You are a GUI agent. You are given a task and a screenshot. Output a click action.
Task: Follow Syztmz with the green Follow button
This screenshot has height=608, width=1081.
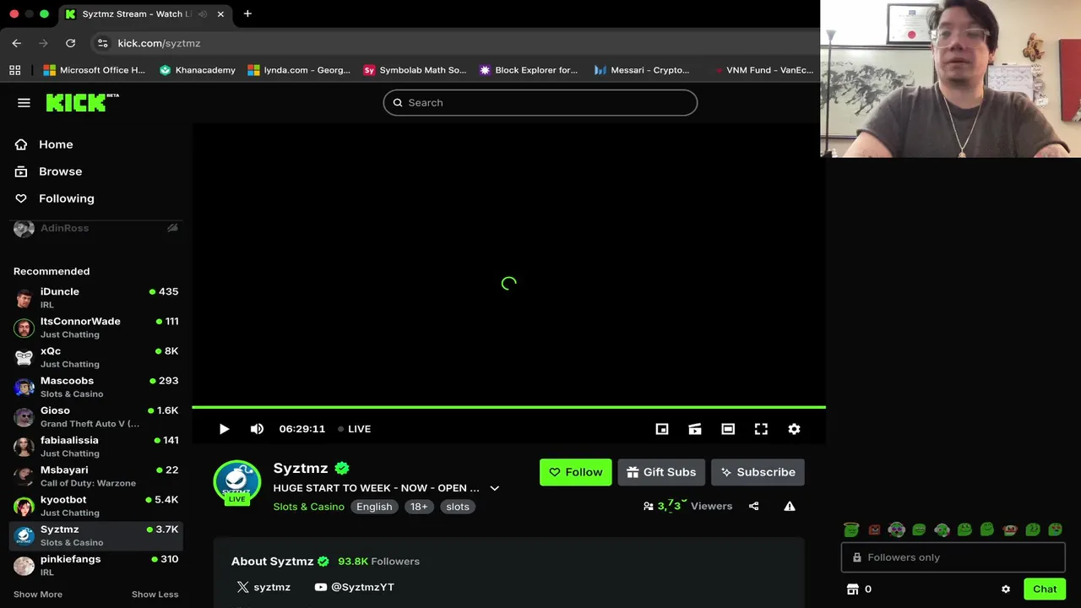tap(576, 472)
